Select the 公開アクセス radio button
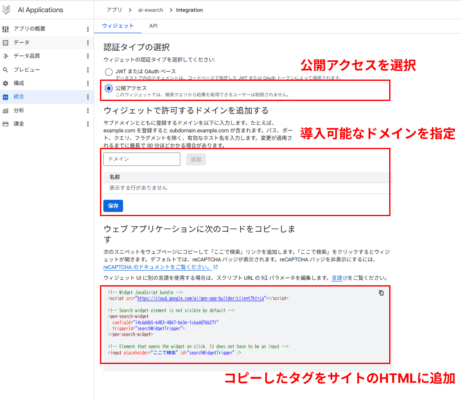The width and height of the screenshot is (462, 400). click(109, 88)
